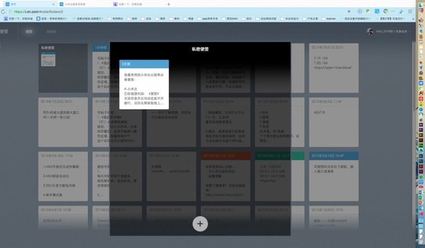Switch to the 百度一下 browser tab
Viewport: 425px width, 248px height.
pos(138,4)
